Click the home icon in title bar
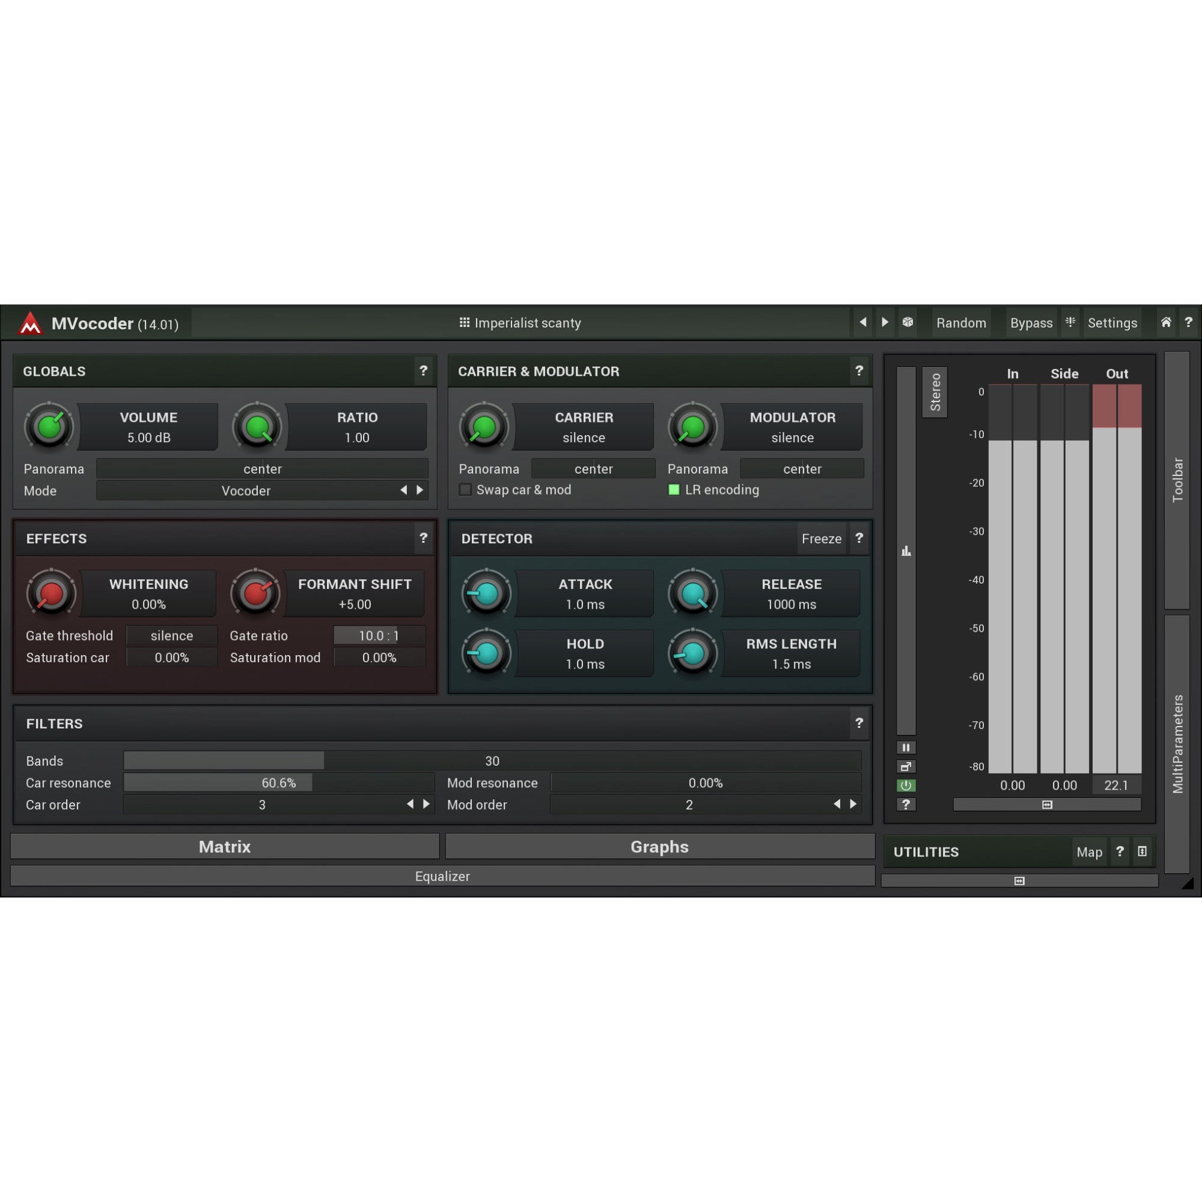 pos(1166,322)
